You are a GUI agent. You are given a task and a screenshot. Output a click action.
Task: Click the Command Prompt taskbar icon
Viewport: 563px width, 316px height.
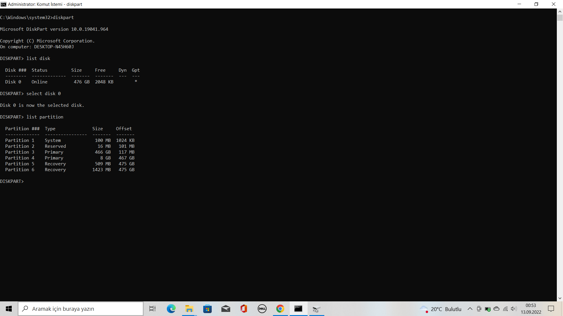tap(298, 309)
